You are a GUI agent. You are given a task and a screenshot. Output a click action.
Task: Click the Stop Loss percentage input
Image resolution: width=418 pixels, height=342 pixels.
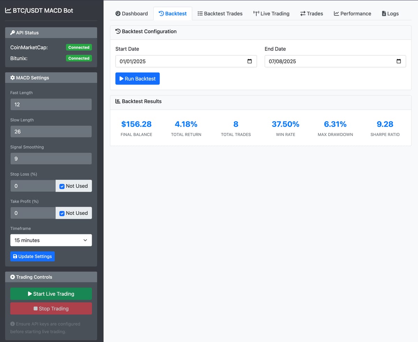[x=33, y=186]
